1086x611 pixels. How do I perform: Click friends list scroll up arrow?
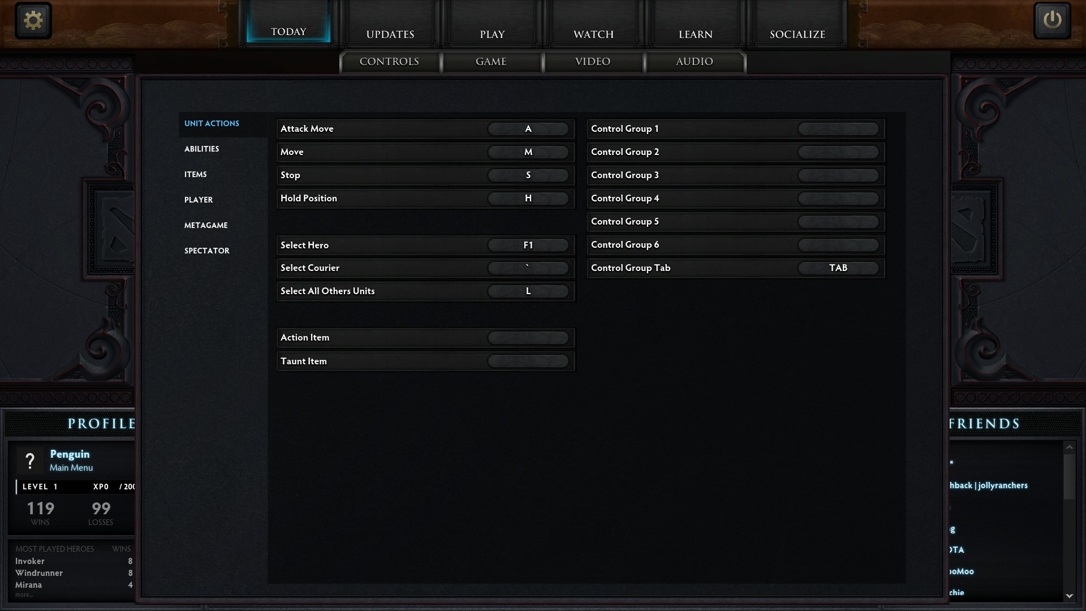point(1069,447)
